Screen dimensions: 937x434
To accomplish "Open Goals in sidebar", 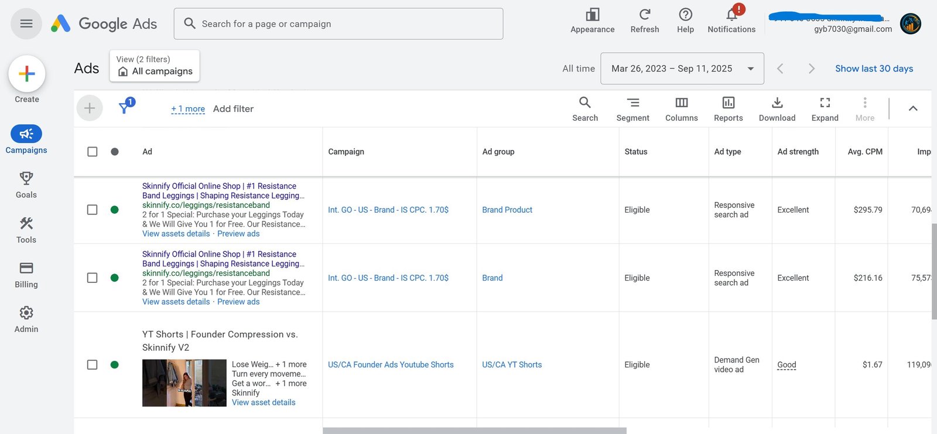I will tap(26, 185).
